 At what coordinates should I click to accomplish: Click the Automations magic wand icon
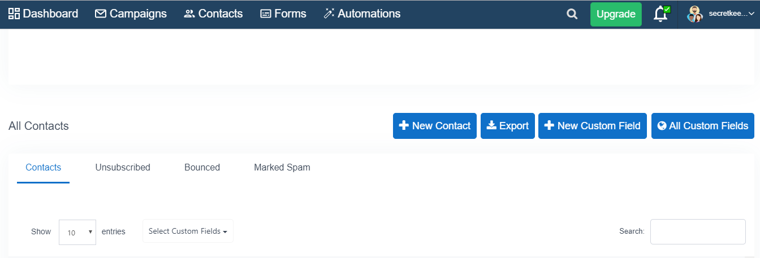tap(329, 14)
